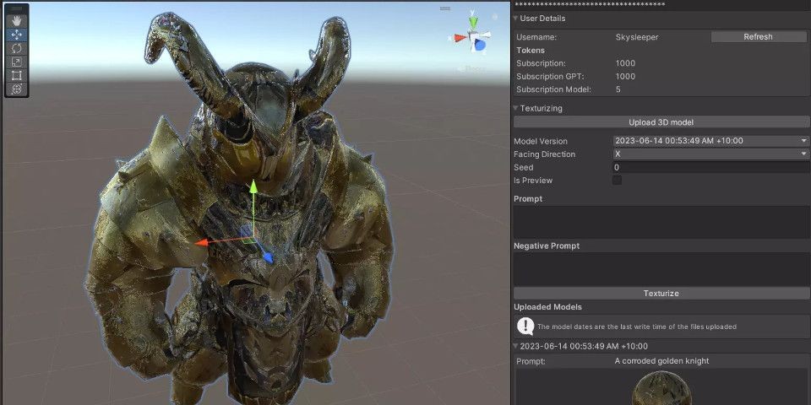Click the Refresh button
811x405 pixels.
759,36
